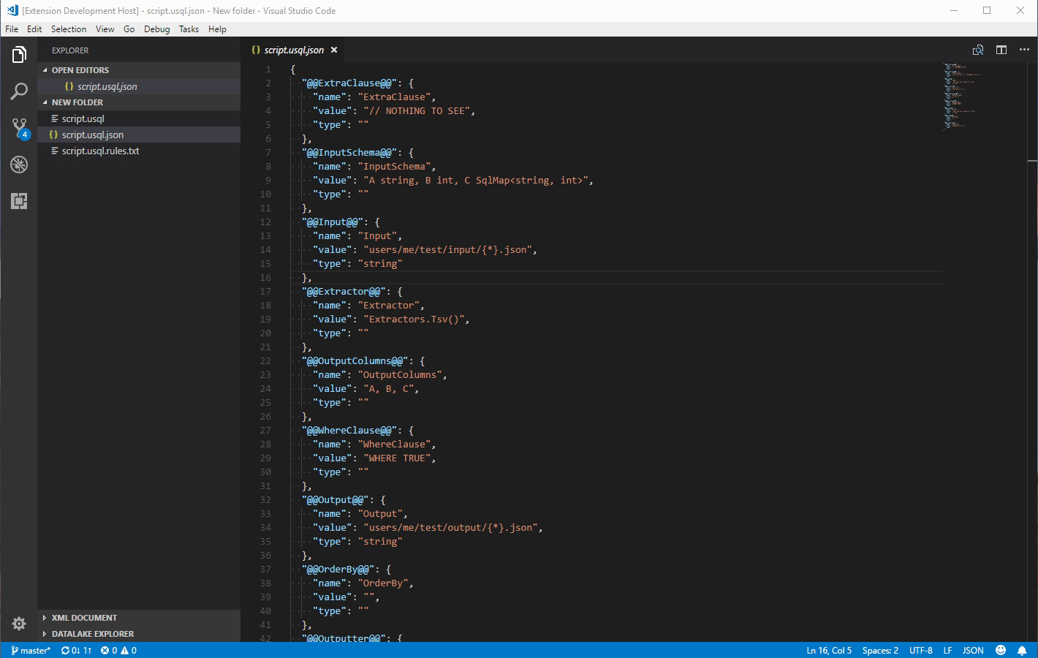
Task: Click the "@@Extractor@@" key on line 17
Action: (344, 292)
